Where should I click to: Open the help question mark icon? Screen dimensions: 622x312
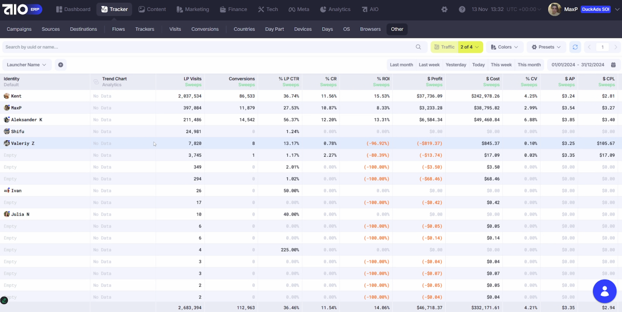click(462, 9)
